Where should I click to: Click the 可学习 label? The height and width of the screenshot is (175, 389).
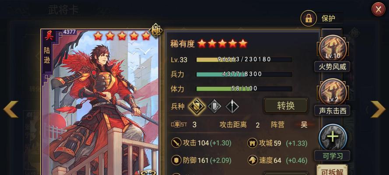(332, 156)
